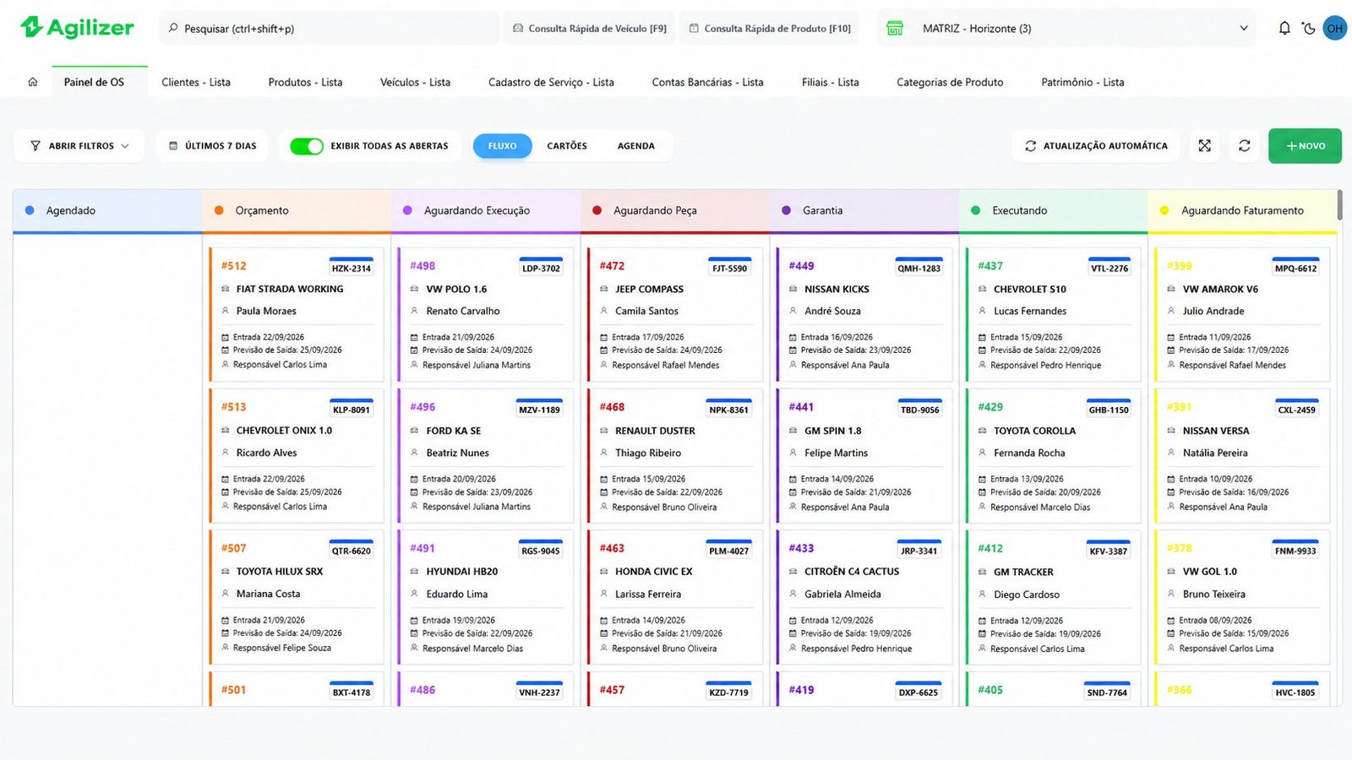Go to home via house icon
1352x760 pixels.
(33, 82)
